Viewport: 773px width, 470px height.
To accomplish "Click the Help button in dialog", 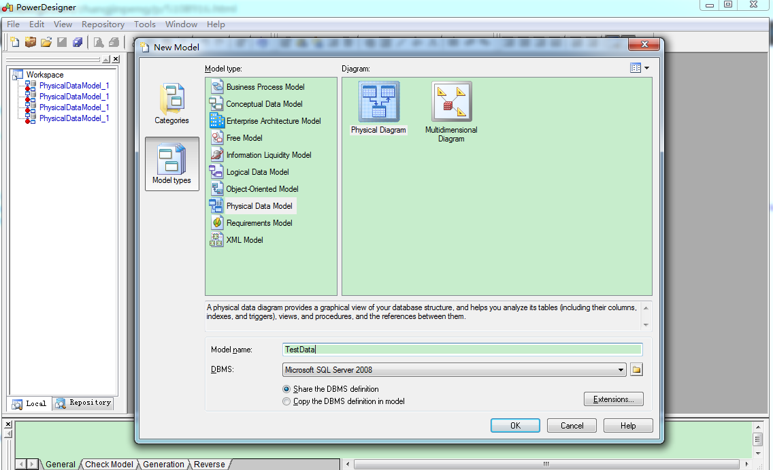I will point(628,426).
